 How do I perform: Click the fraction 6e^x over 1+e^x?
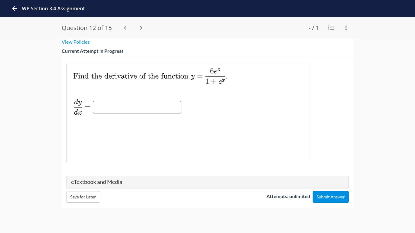[215, 75]
